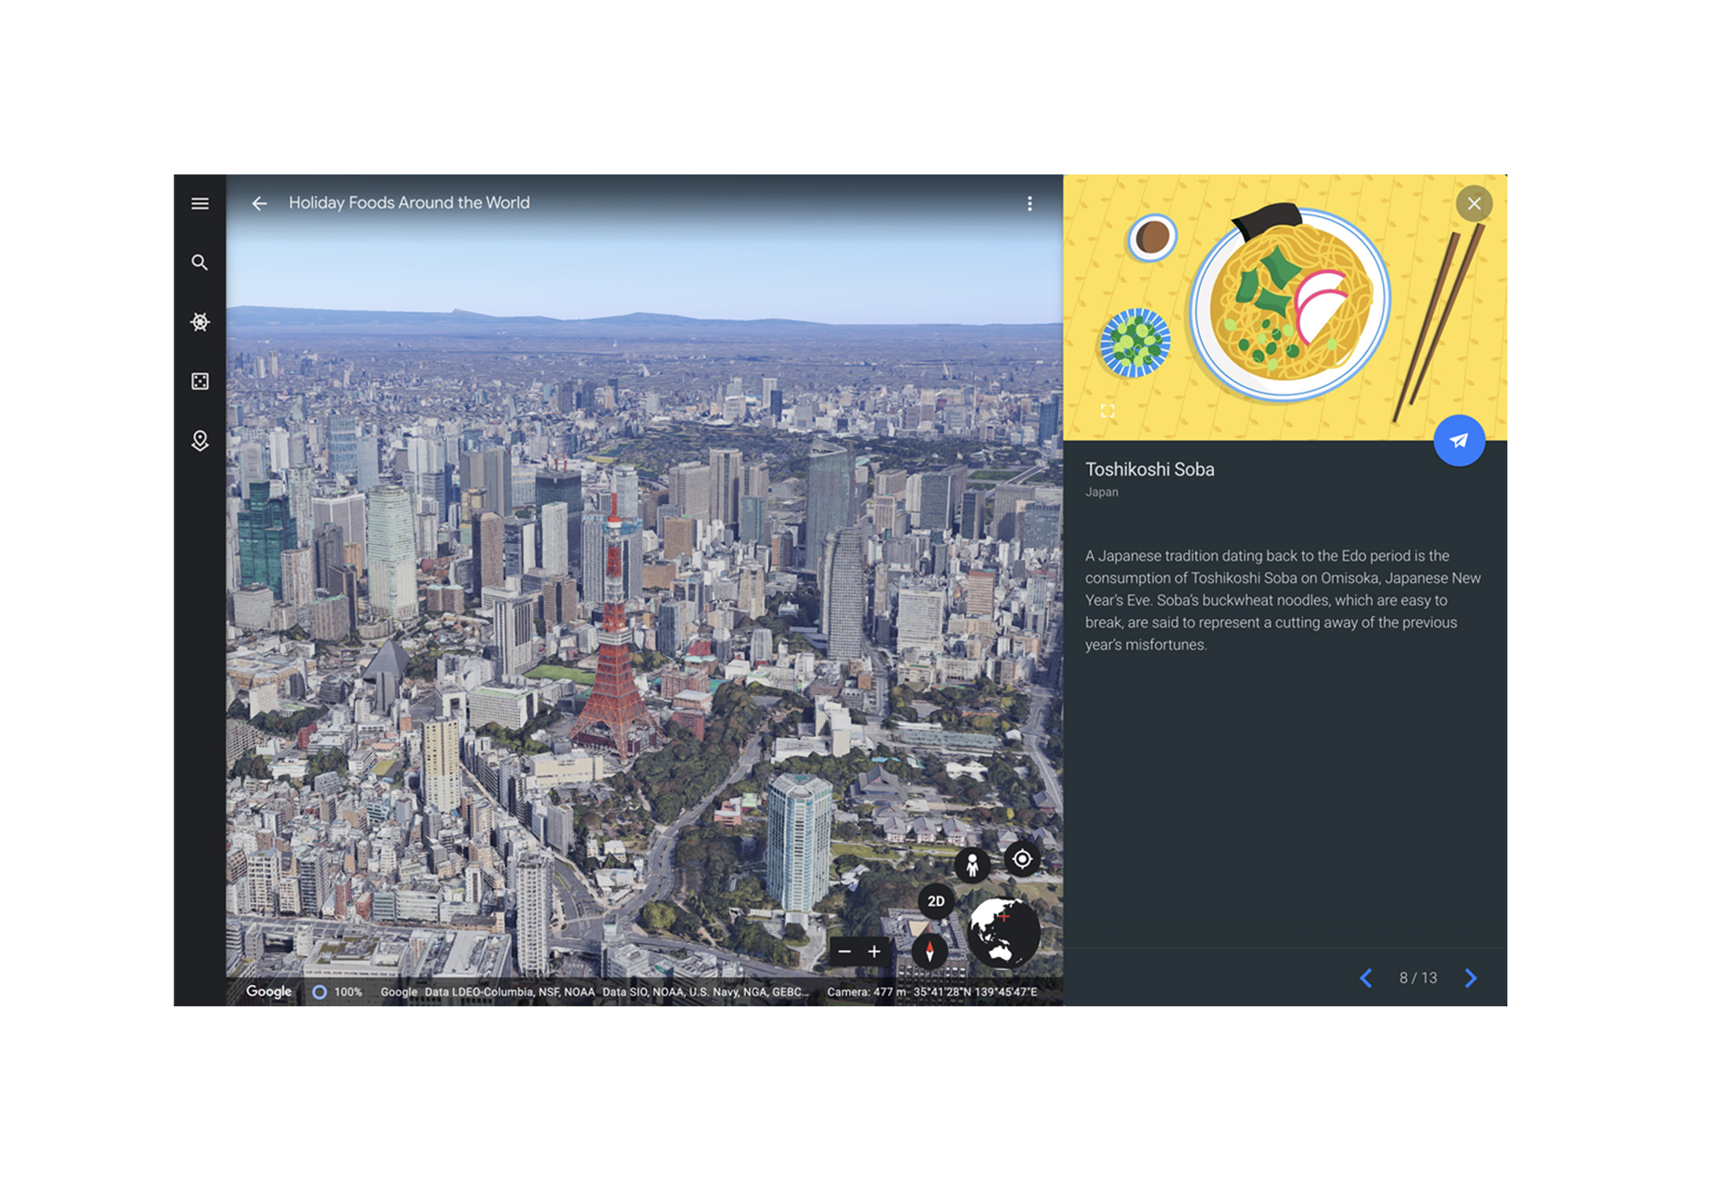Open Projects map pin icon

click(x=199, y=440)
